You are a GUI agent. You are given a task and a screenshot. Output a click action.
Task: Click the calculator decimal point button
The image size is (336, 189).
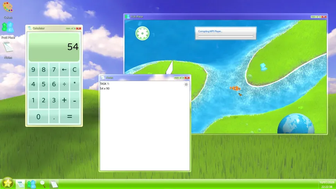tap(54, 117)
